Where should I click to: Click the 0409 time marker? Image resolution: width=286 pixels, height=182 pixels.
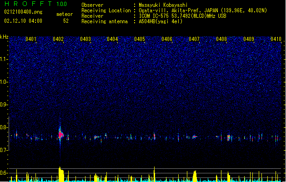(x=249, y=39)
